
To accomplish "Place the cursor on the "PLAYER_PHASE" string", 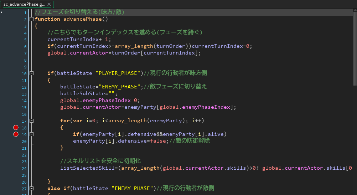I will [117, 73].
